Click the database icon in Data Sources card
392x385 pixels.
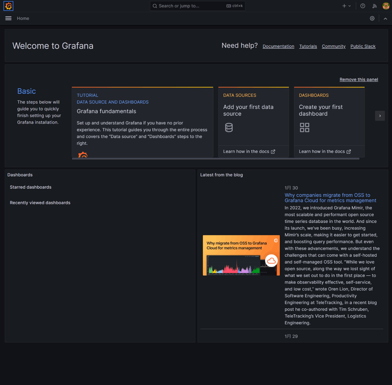click(x=229, y=127)
